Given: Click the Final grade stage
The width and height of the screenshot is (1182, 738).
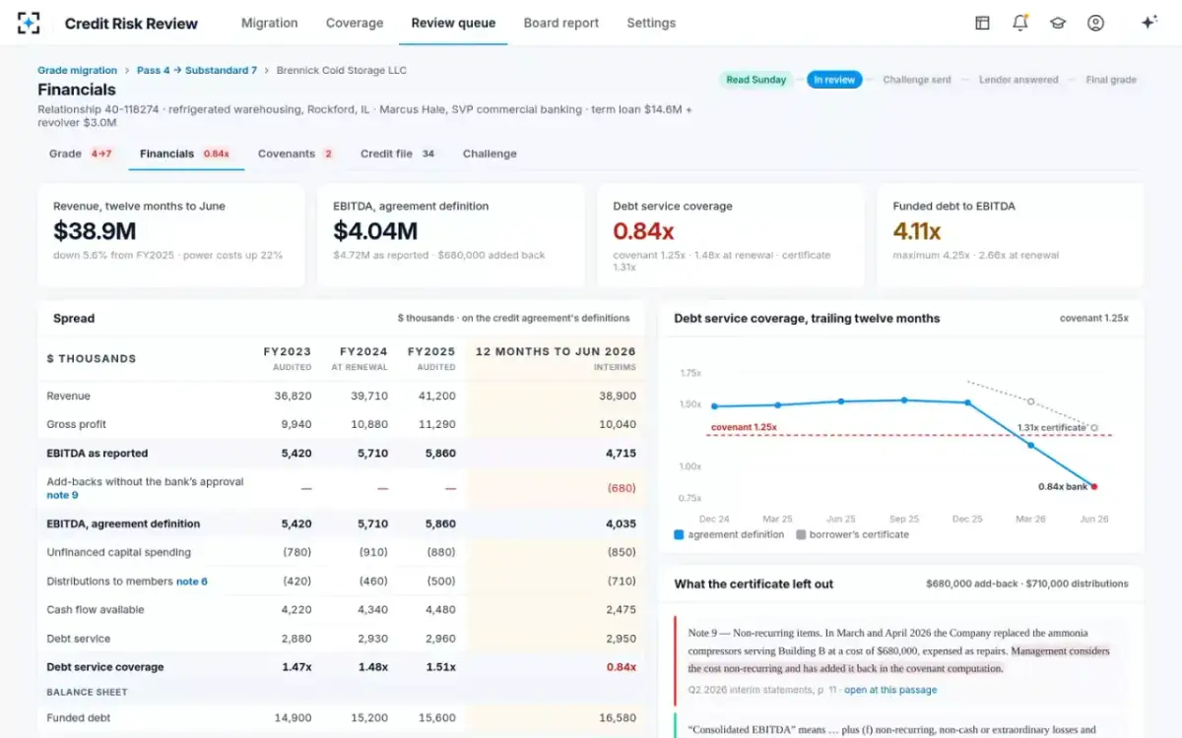Looking at the screenshot, I should 1111,80.
